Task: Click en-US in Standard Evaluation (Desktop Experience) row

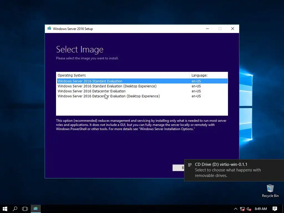Action: 196,86
